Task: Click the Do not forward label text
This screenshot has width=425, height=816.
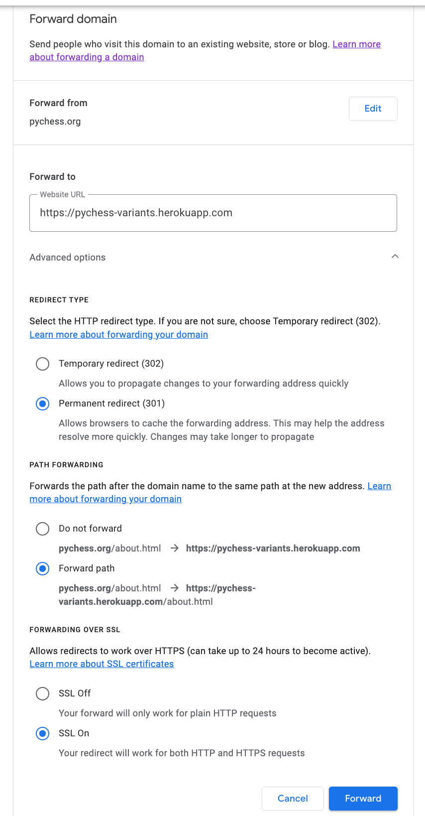Action: tap(90, 529)
